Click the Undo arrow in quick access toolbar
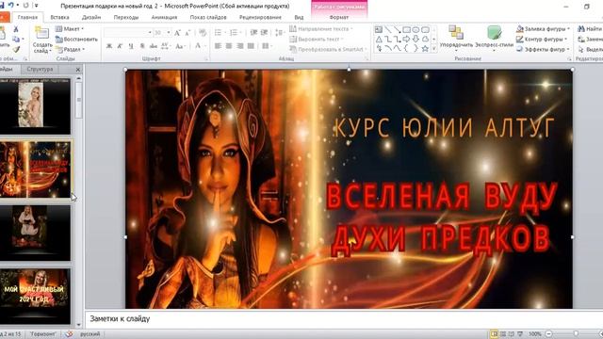The width and height of the screenshot is (603, 339). (11, 6)
